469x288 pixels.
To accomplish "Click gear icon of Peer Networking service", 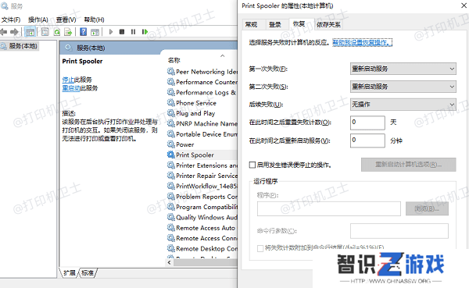I will 170,72.
